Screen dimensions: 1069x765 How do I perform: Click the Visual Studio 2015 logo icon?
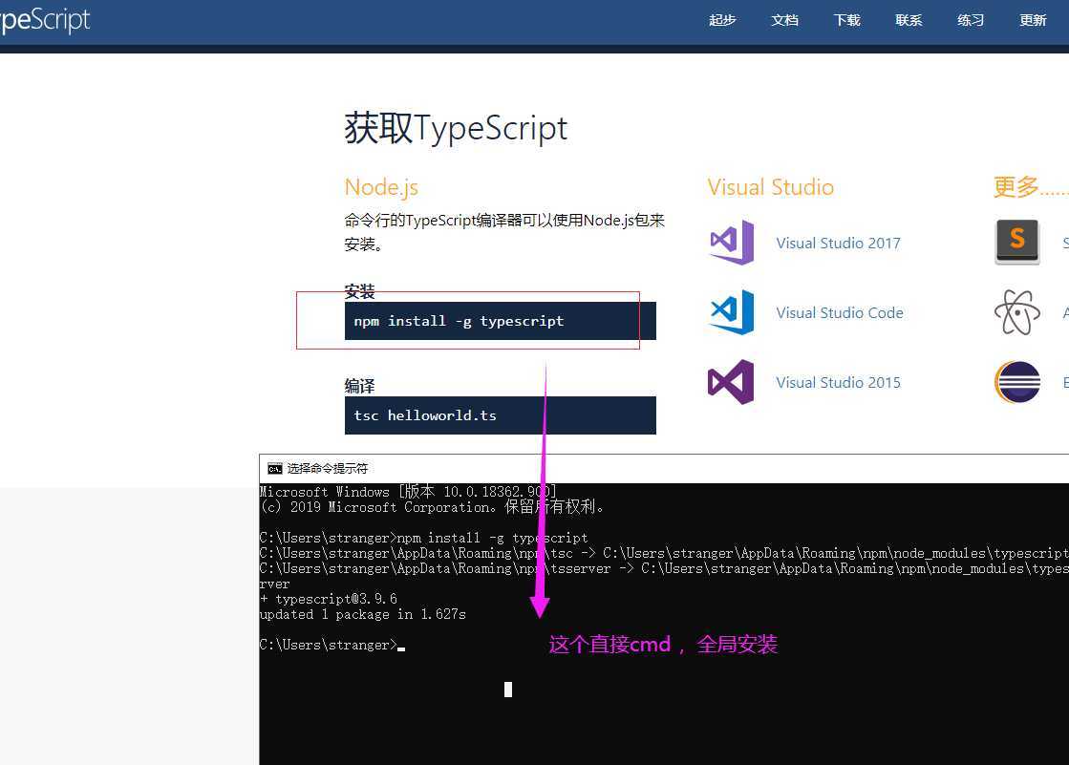coord(731,382)
